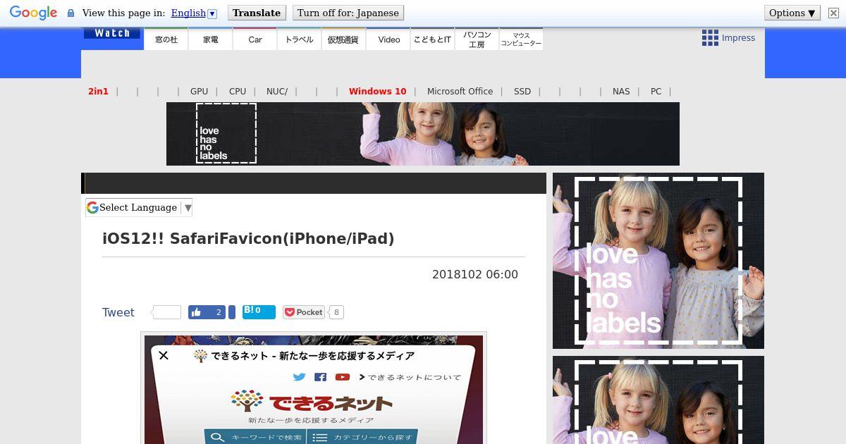Open the Options menu
Image resolution: width=846 pixels, height=444 pixels.
(x=792, y=13)
